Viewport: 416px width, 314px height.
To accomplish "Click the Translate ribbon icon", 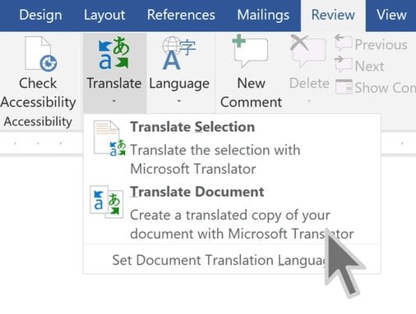I will (113, 52).
